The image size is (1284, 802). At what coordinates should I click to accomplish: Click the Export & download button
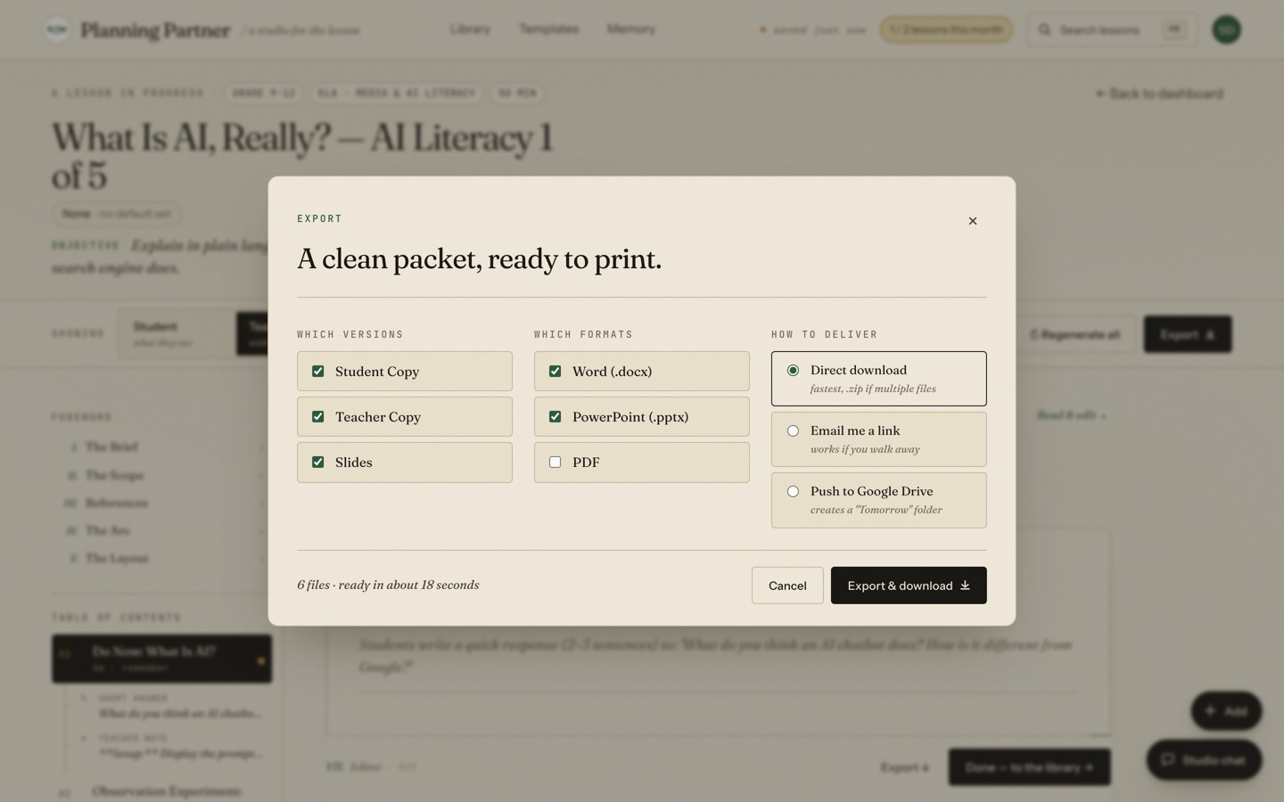click(909, 585)
